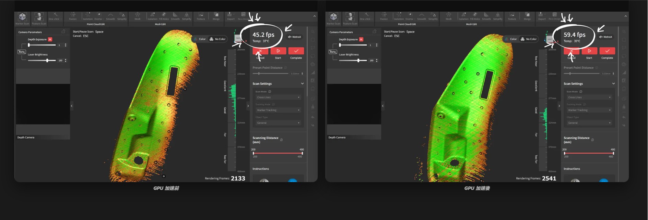
Task: Click the MetroX device button, right screenshot
Action: 605,37
